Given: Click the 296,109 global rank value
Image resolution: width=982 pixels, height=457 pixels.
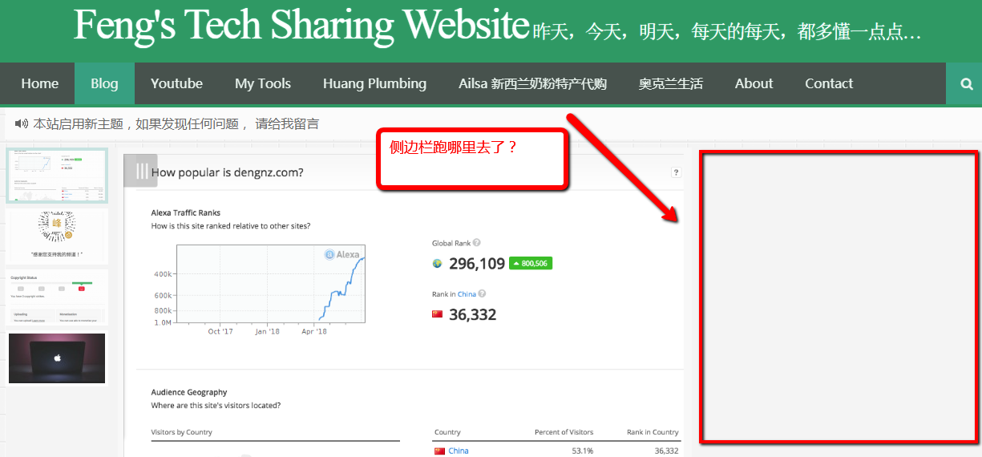Looking at the screenshot, I should coord(477,264).
